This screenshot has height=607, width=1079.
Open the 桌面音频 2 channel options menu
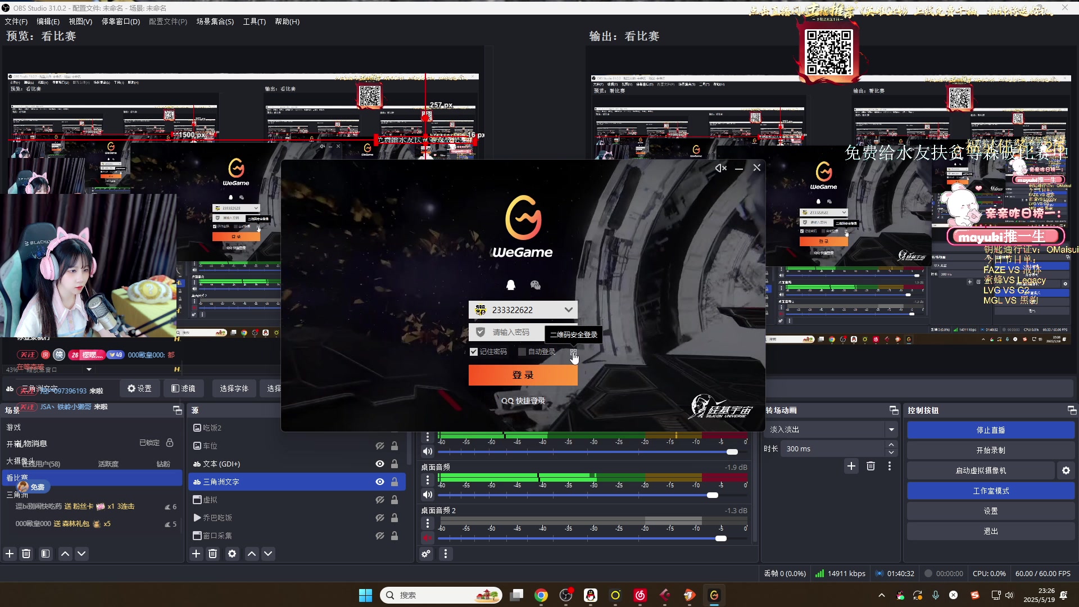pos(428,523)
